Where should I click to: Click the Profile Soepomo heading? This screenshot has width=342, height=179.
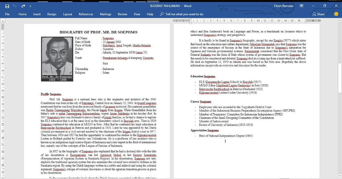pyautogui.click(x=51, y=94)
